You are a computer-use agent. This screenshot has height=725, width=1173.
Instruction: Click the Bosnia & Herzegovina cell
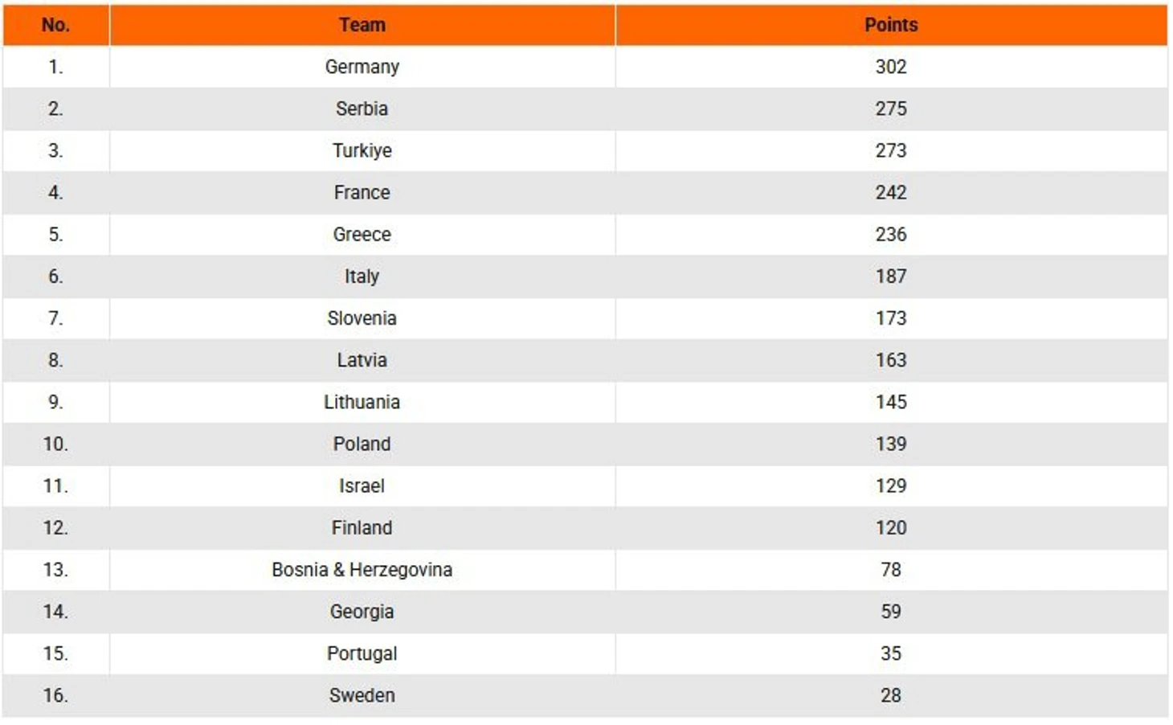pos(362,569)
